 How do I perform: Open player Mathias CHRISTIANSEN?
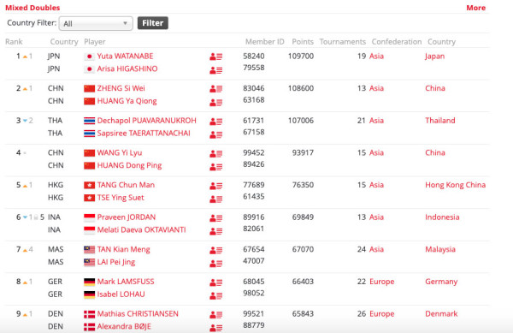tap(138, 313)
